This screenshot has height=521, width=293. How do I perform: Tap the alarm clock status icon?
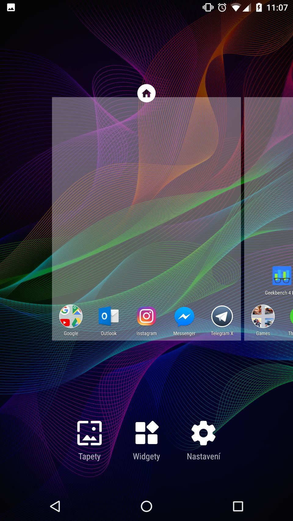(x=222, y=7)
